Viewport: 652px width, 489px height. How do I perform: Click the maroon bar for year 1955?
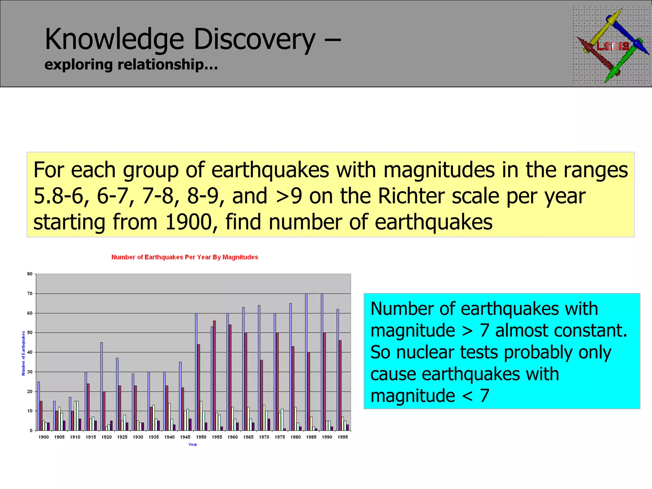214,376
